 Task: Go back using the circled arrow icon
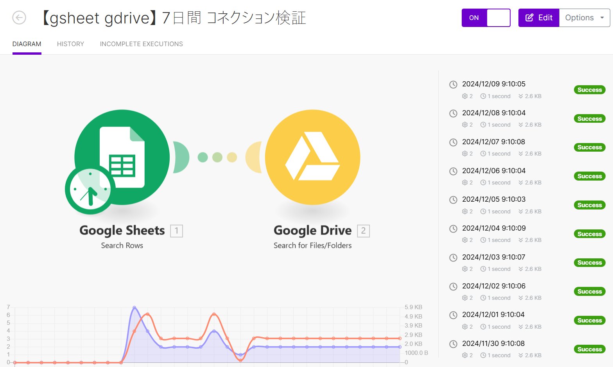(x=19, y=18)
